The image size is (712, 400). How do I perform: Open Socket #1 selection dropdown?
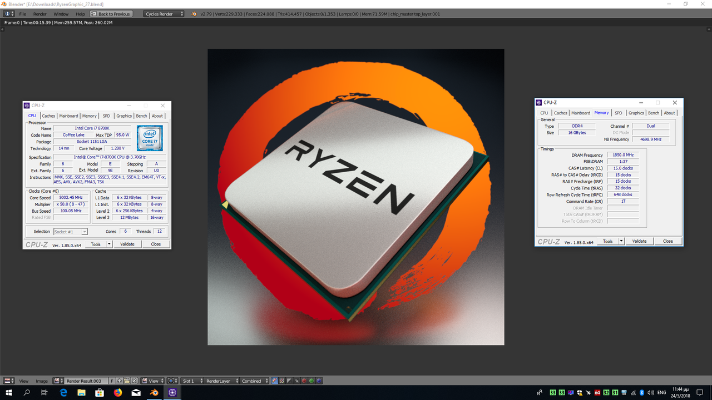pyautogui.click(x=71, y=232)
